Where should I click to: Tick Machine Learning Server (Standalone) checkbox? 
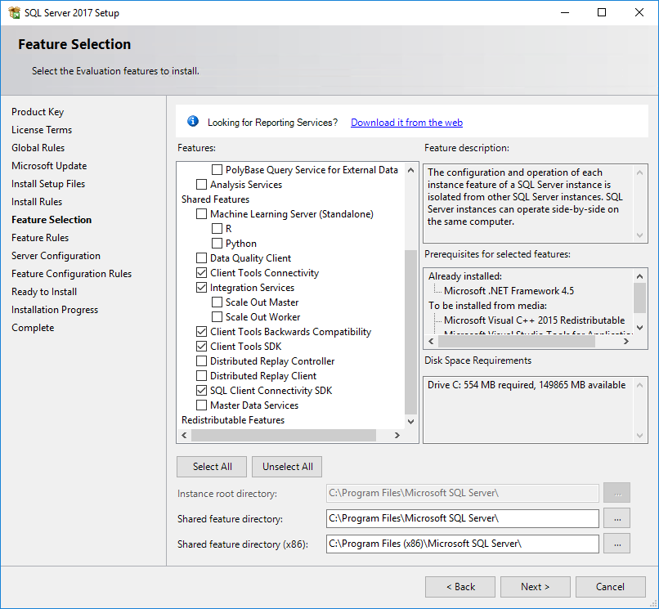201,214
